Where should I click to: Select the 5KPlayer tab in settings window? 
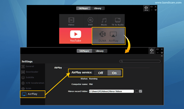[x=84, y=51]
